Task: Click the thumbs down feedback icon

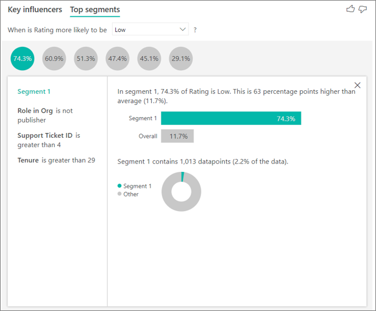Action: 363,9
